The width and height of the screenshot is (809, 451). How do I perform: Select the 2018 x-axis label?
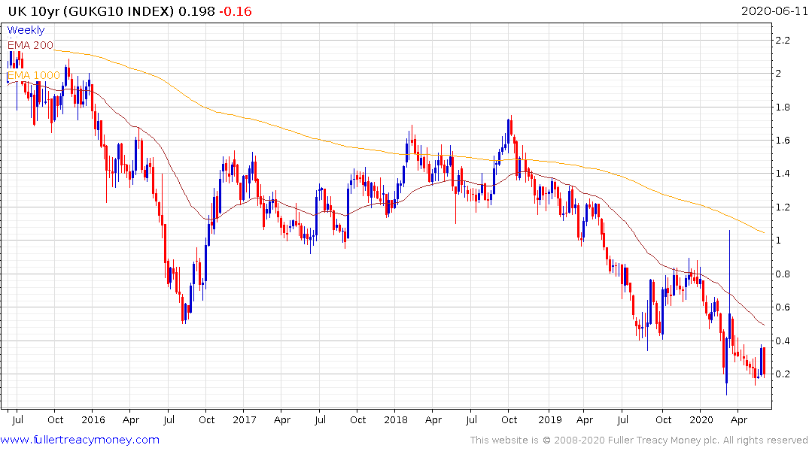tap(396, 419)
